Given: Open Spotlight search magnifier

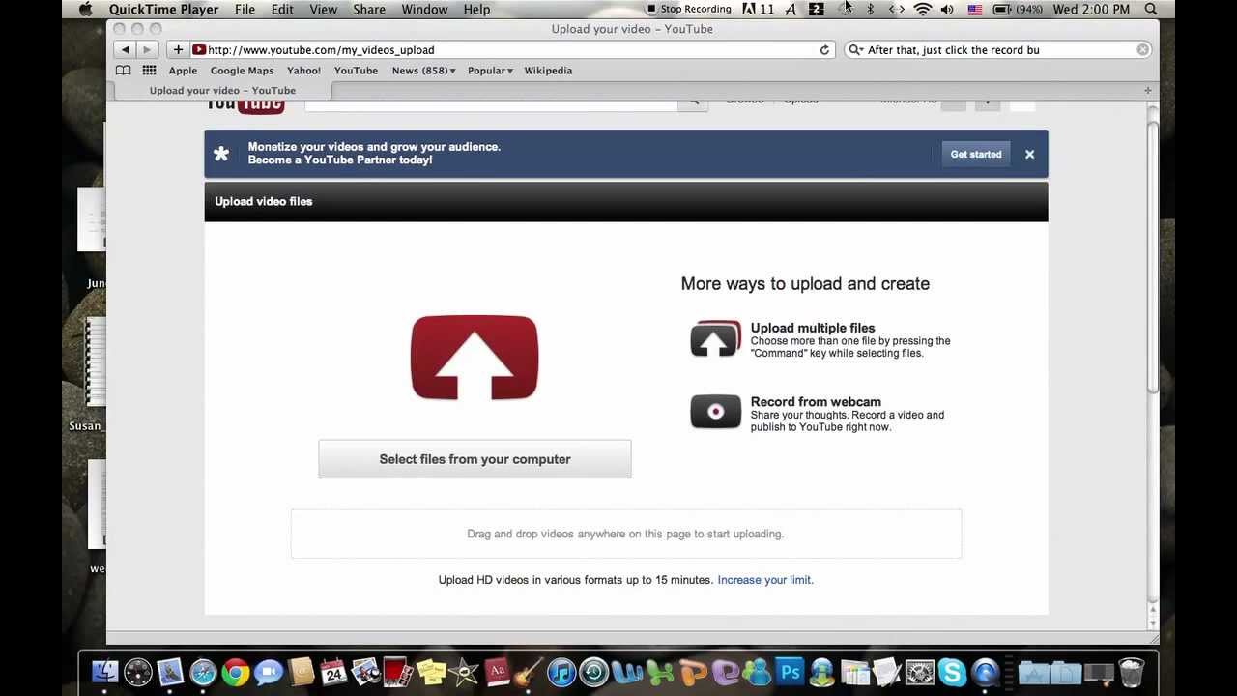Looking at the screenshot, I should point(1151,10).
